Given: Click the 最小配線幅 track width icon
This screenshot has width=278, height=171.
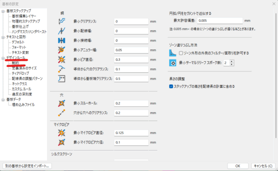Looking at the screenshot, I should point(61,31).
